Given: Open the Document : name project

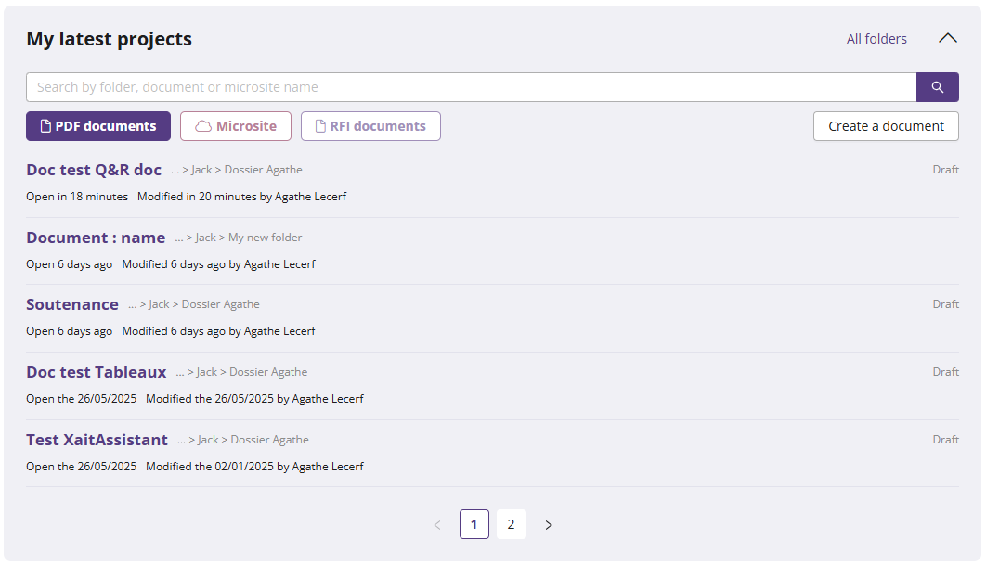Looking at the screenshot, I should click(x=96, y=238).
